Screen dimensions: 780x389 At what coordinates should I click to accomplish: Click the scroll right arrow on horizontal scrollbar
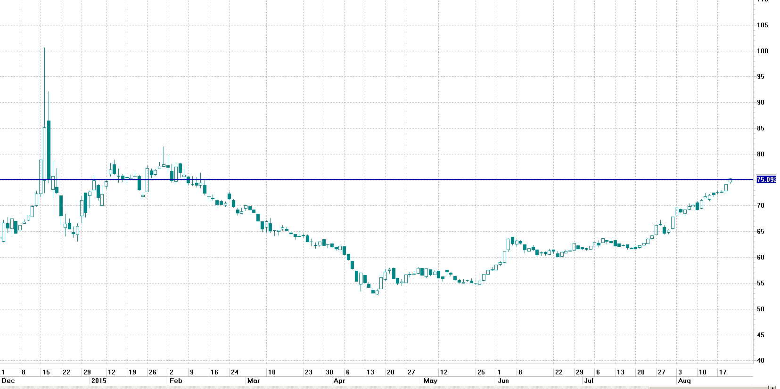(772, 387)
